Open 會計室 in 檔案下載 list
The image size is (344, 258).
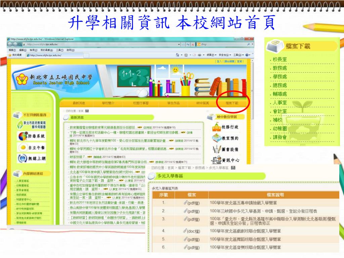(x=280, y=112)
